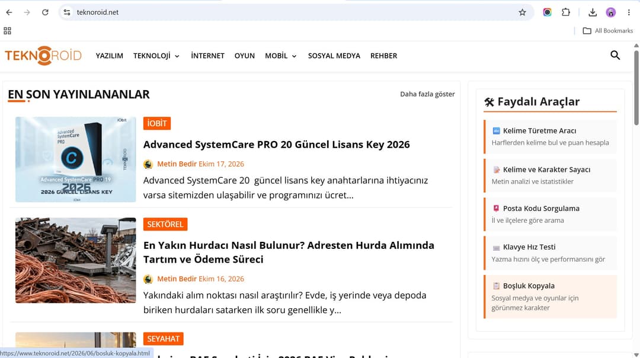Open the REHBER menu item

click(383, 56)
